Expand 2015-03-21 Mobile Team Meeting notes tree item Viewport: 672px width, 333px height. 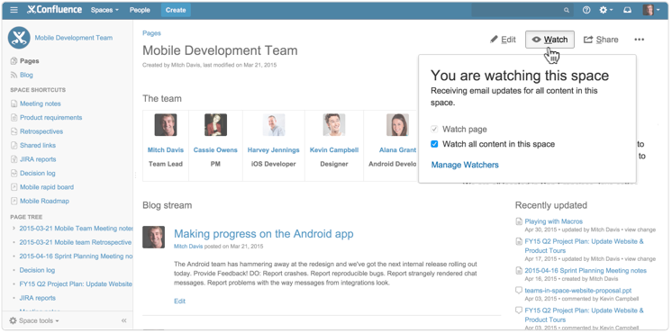pyautogui.click(x=14, y=229)
